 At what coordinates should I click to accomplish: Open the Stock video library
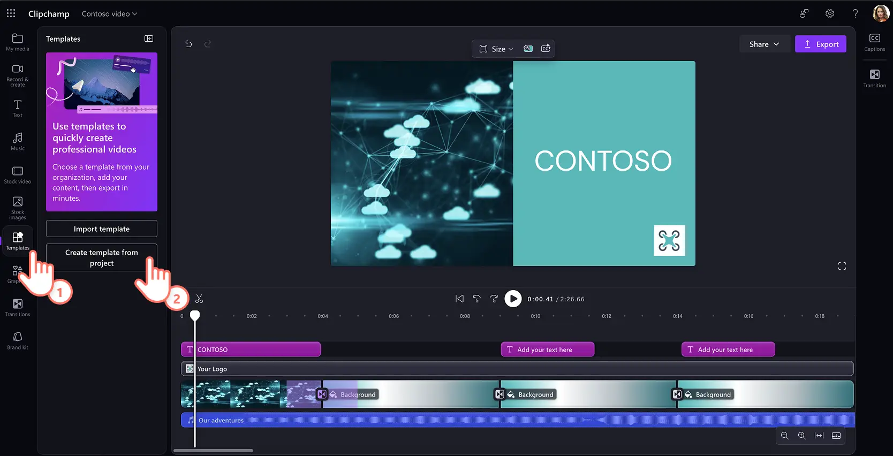[18, 175]
